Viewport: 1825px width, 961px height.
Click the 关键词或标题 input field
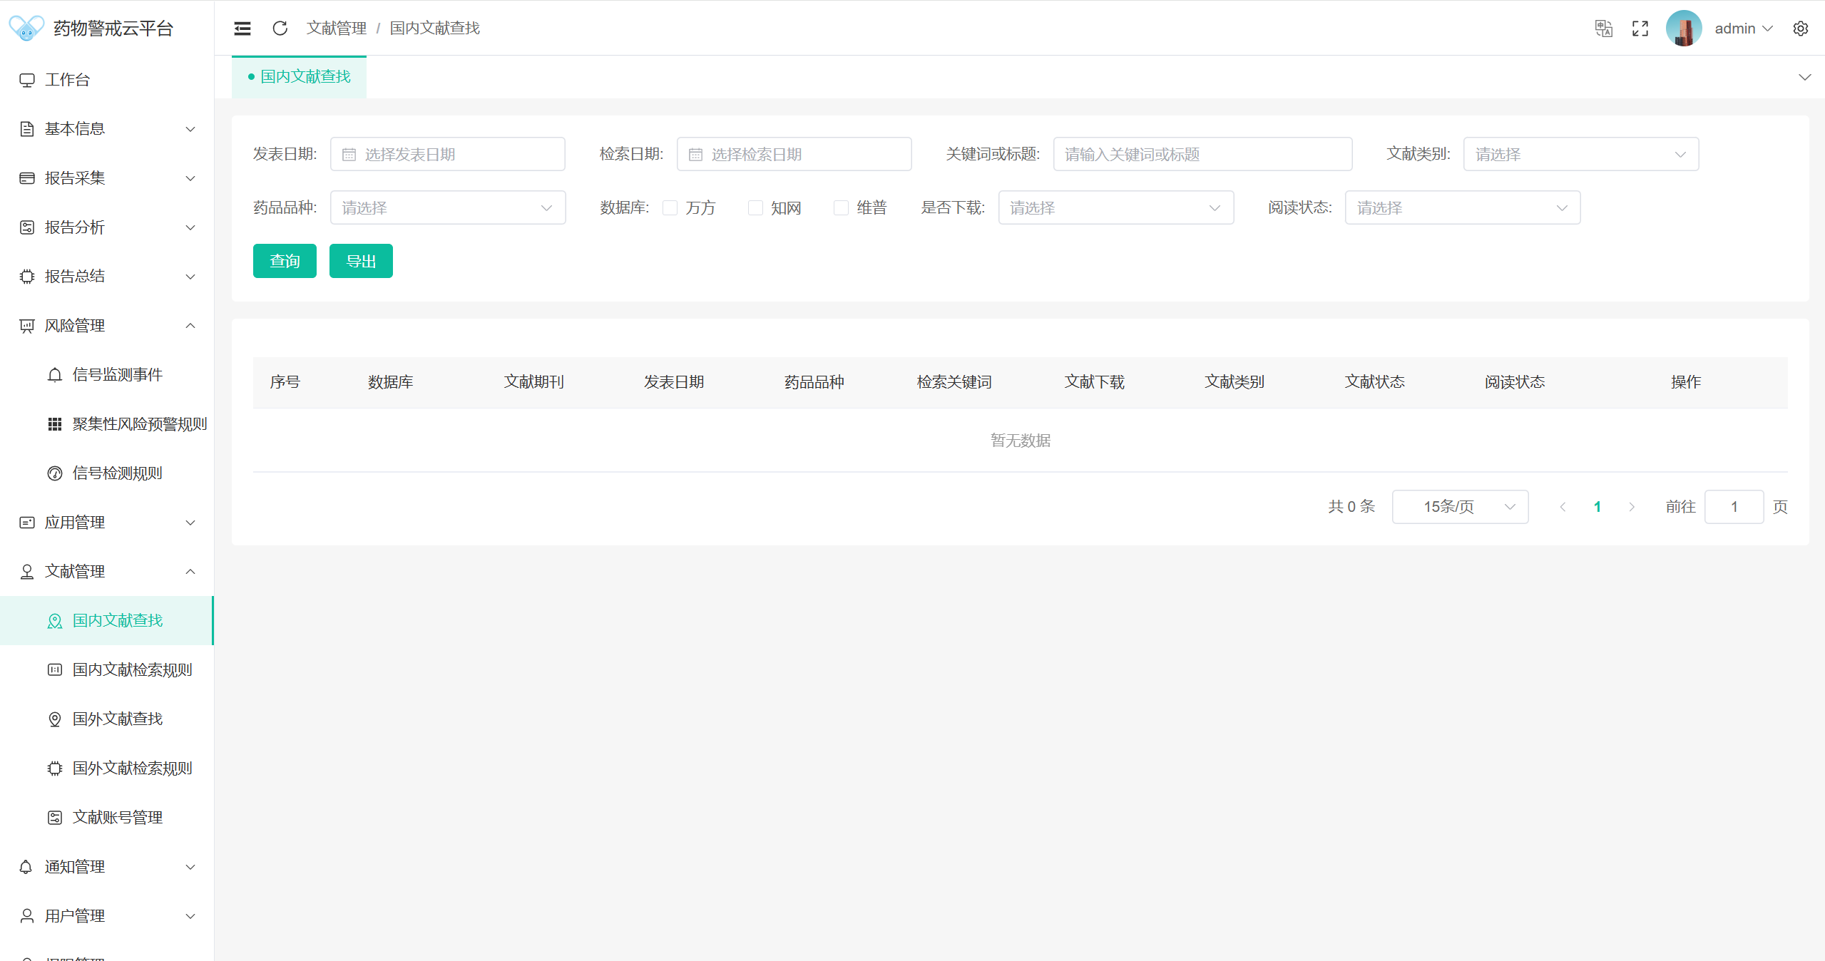click(1202, 154)
